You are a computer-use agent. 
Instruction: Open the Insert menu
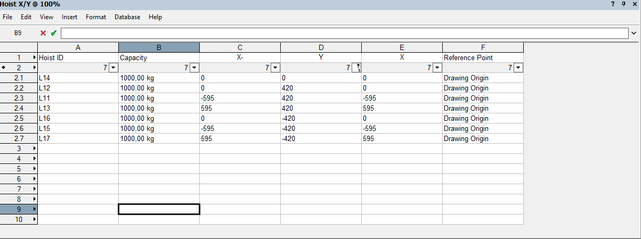(x=69, y=17)
